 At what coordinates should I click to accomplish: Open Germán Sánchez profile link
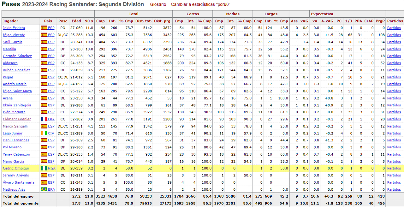tap(17, 56)
